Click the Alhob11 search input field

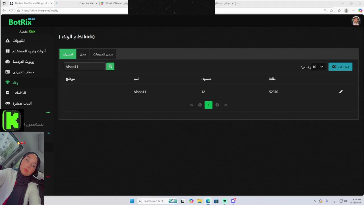tap(84, 66)
